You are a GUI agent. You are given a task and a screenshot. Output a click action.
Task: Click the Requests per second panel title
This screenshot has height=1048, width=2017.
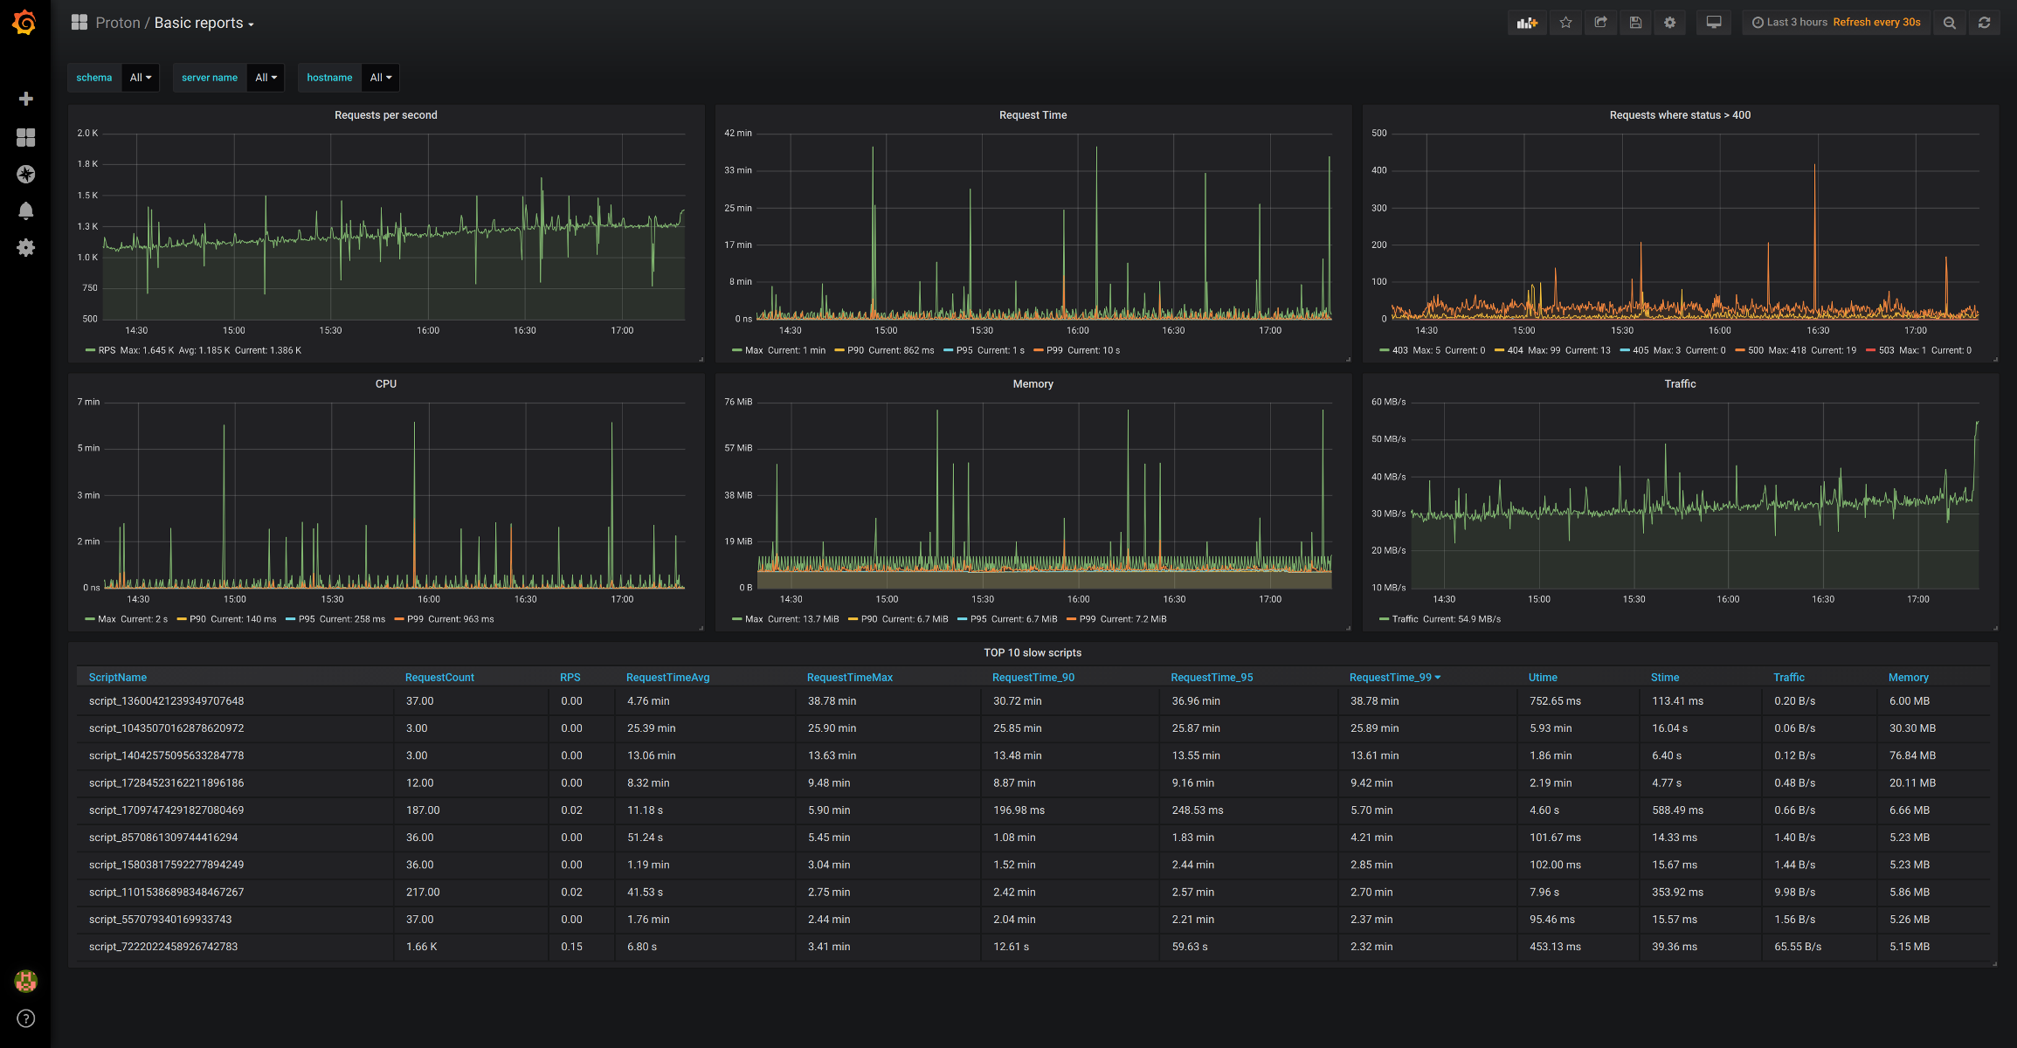(x=385, y=115)
